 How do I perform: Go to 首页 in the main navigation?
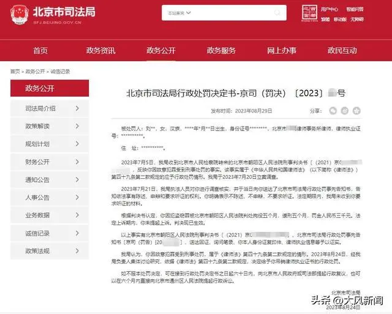(40, 50)
